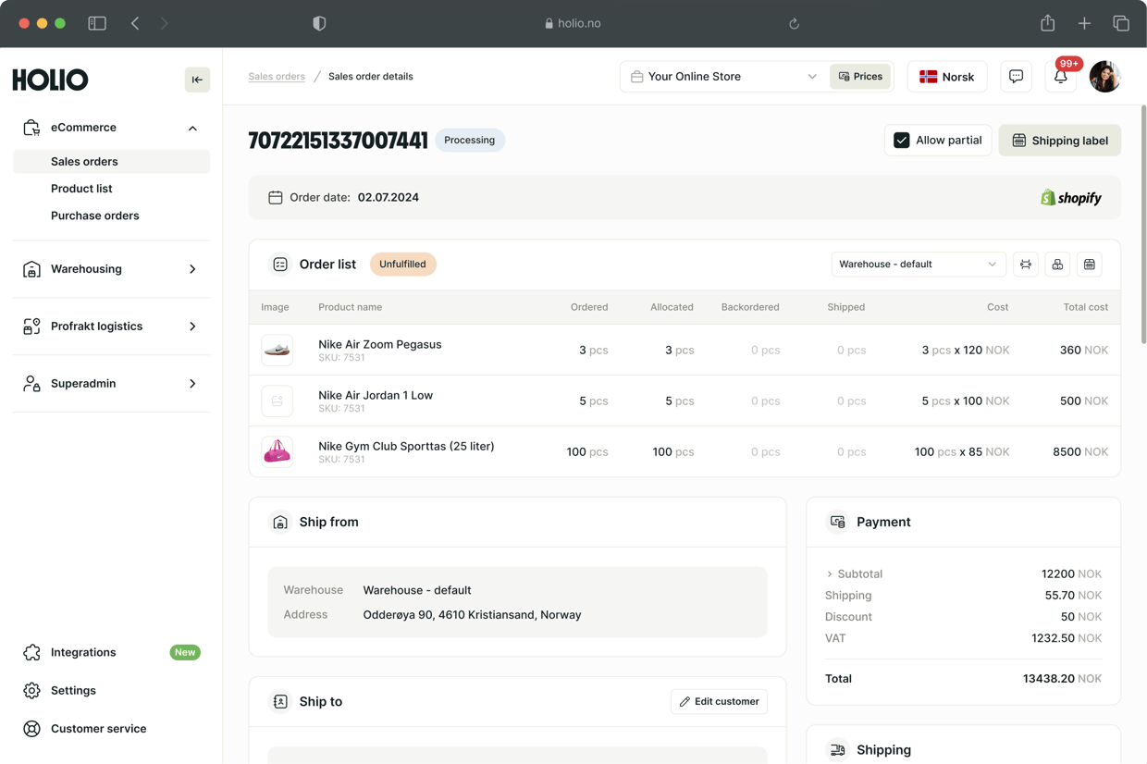Screen dimensions: 1147x764
Task: Click browser privacy shield icon
Action: [x=319, y=23]
